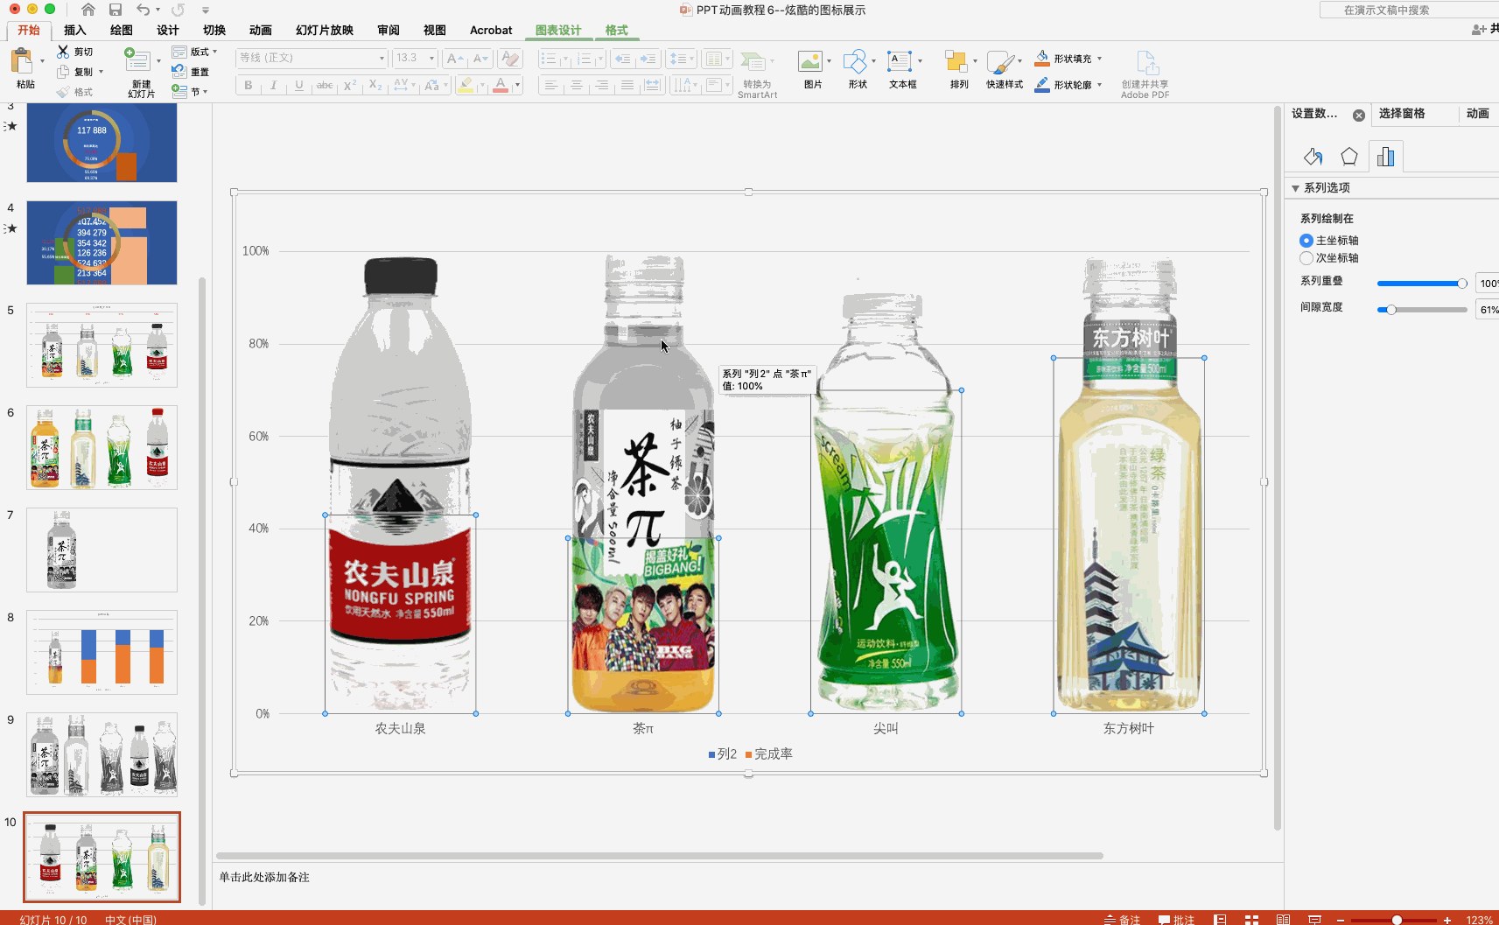Apply font color with the red-underlined A icon

click(x=501, y=85)
